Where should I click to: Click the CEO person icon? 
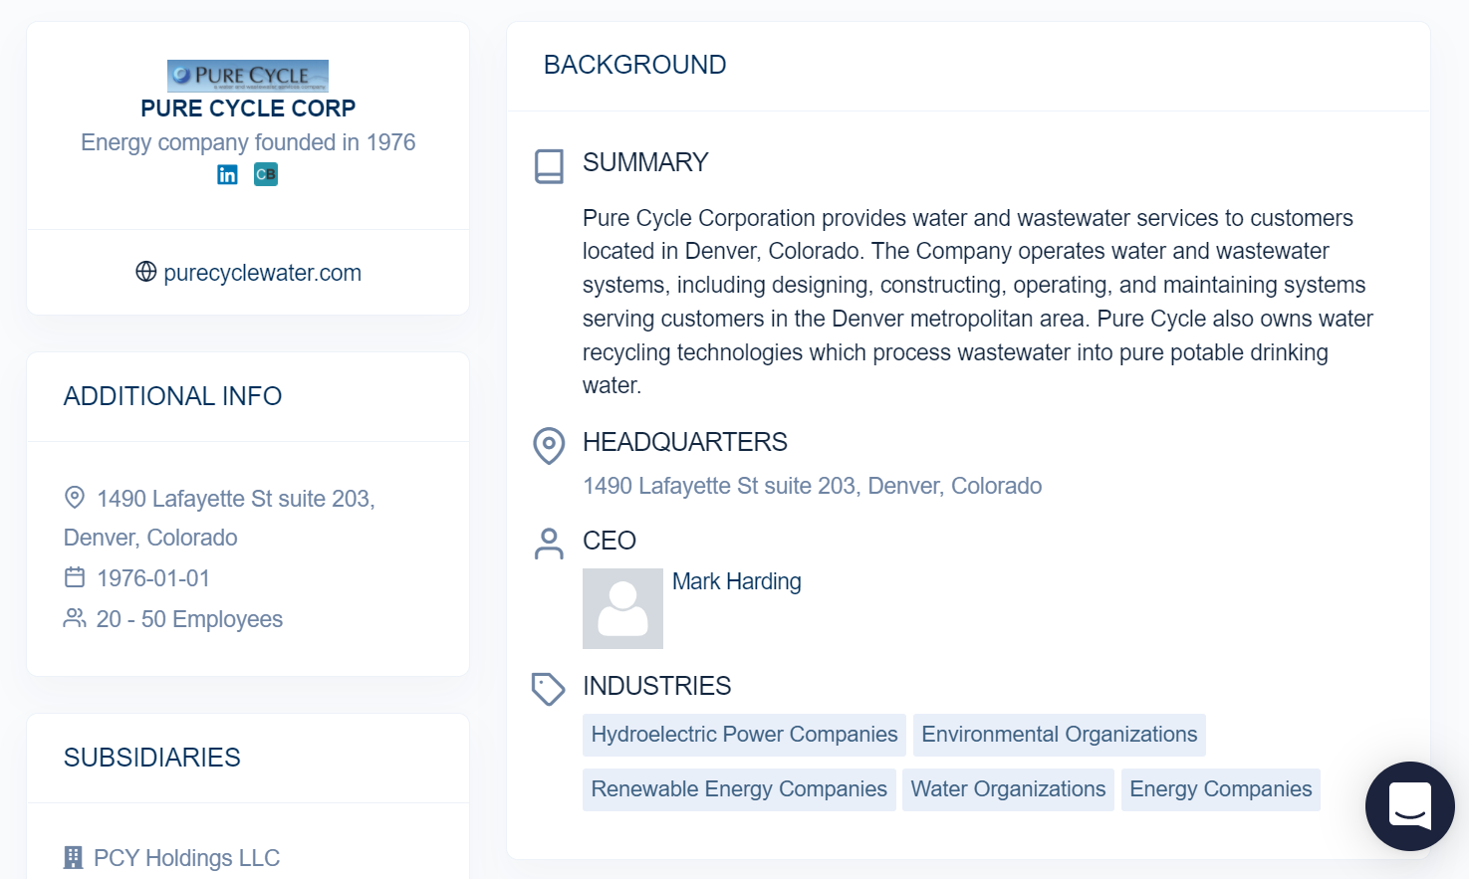(x=549, y=544)
